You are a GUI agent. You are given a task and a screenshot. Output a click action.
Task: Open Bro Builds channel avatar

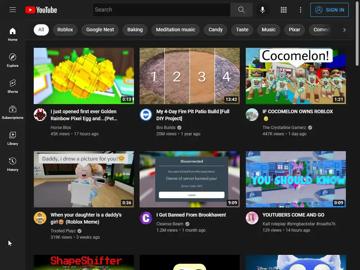146,115
